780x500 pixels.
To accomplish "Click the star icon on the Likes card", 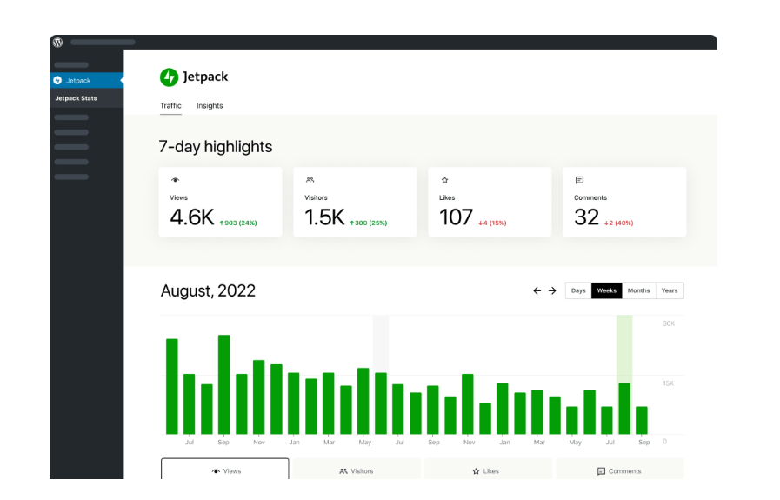I will 444,180.
